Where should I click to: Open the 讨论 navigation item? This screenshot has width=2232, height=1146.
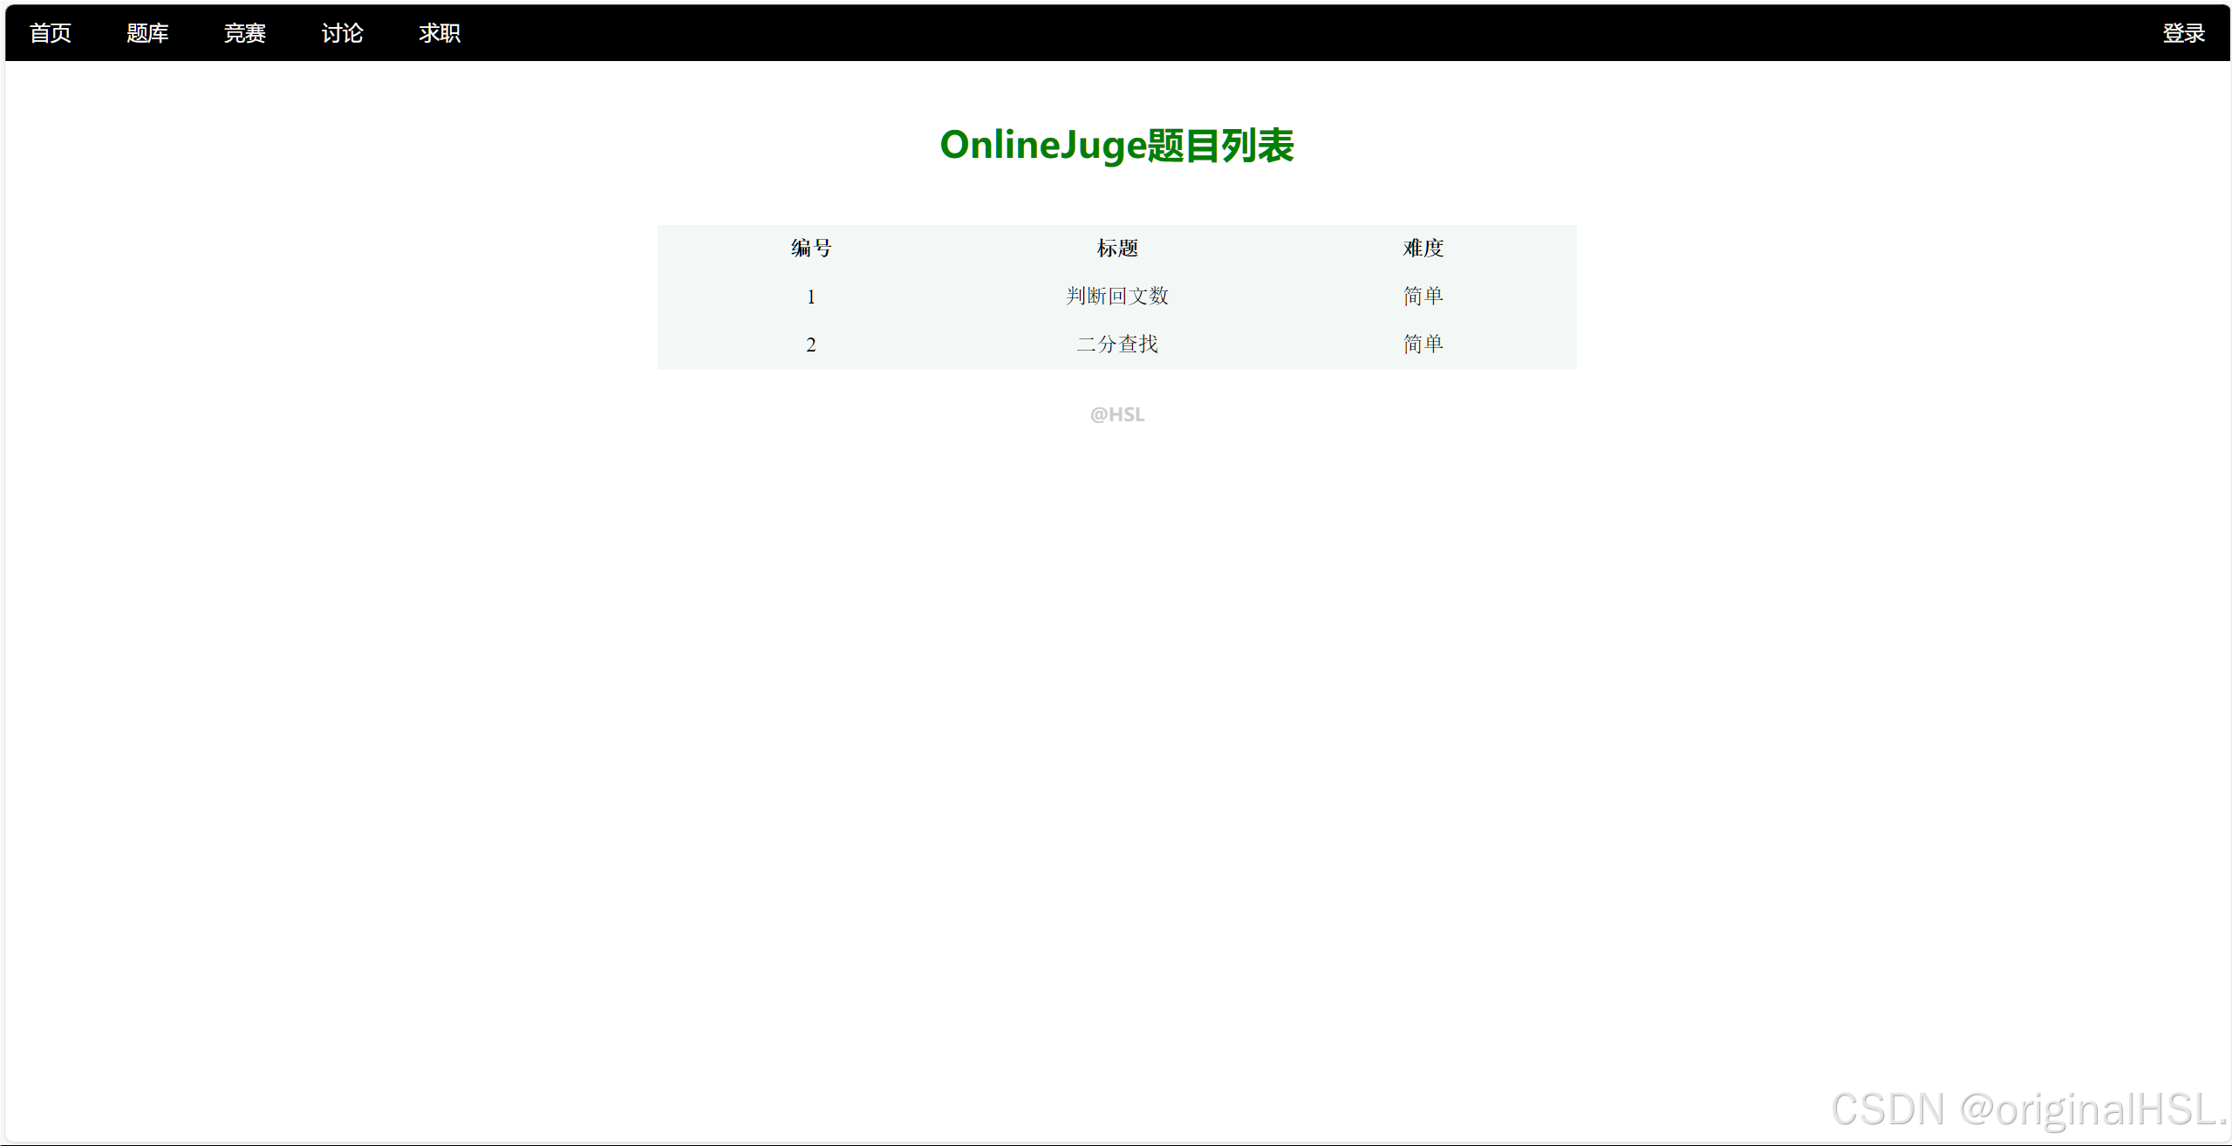(342, 33)
